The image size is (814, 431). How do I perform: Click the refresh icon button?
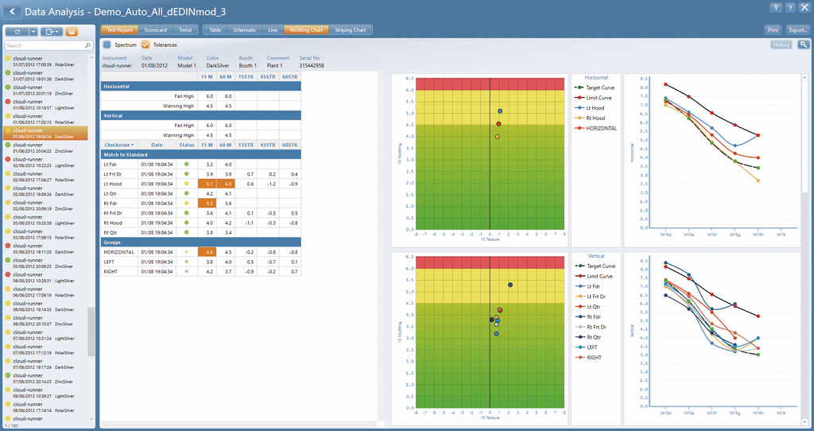[x=17, y=32]
